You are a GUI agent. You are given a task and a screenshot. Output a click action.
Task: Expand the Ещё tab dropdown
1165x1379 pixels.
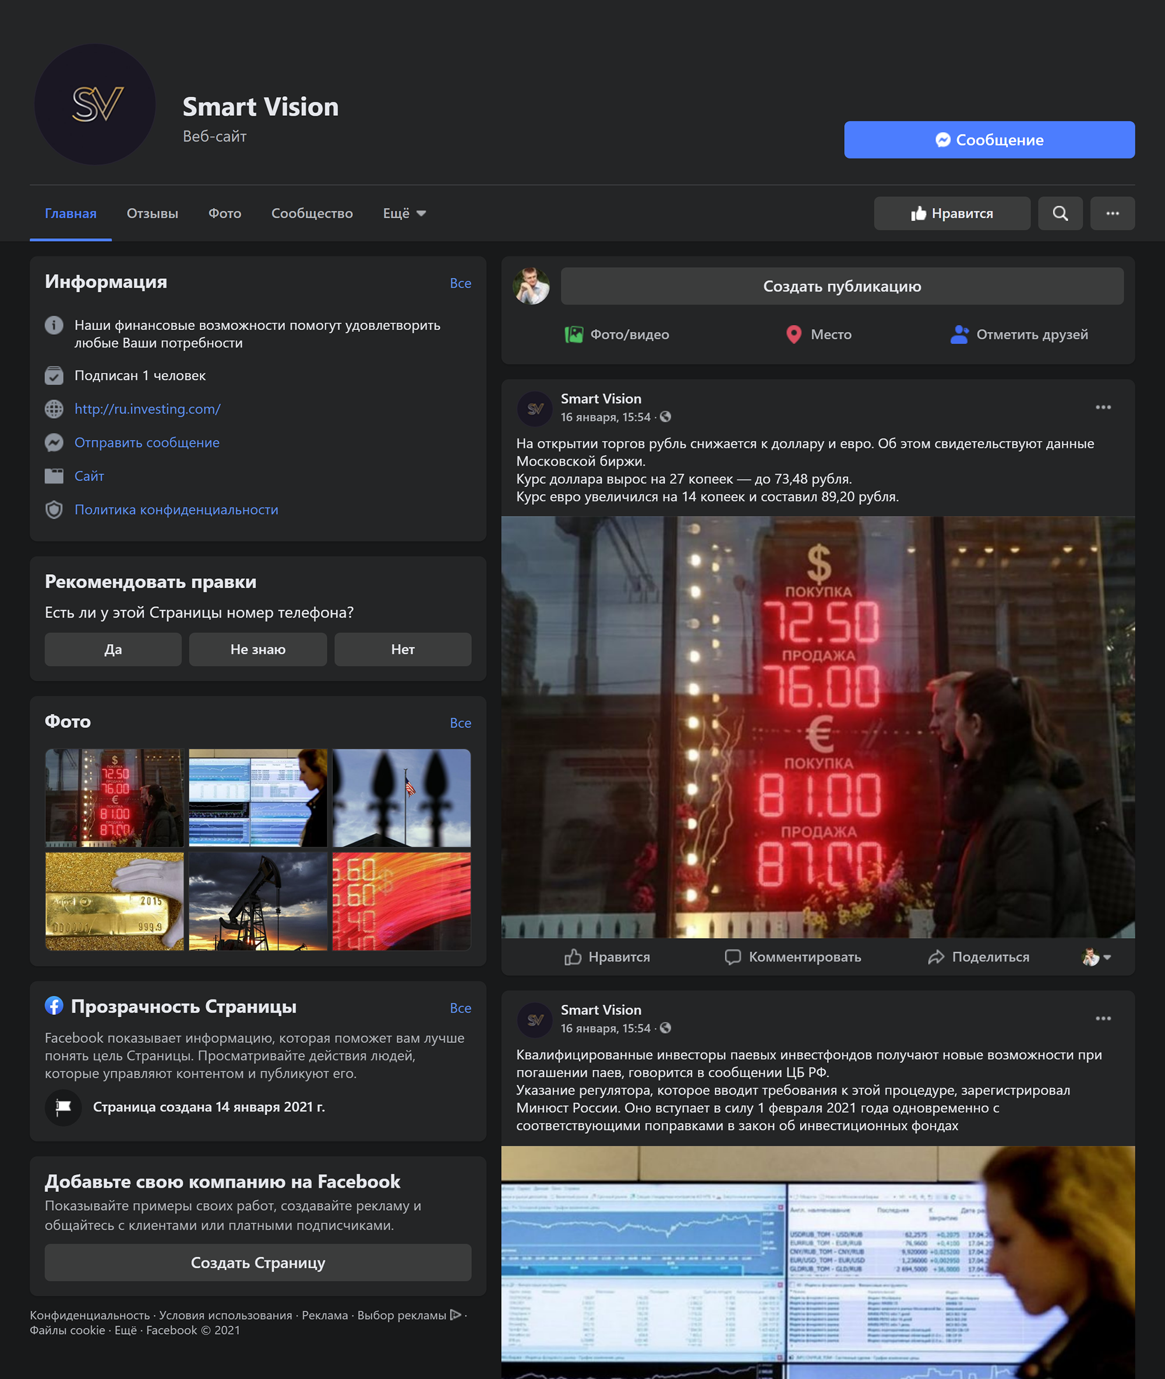click(405, 213)
